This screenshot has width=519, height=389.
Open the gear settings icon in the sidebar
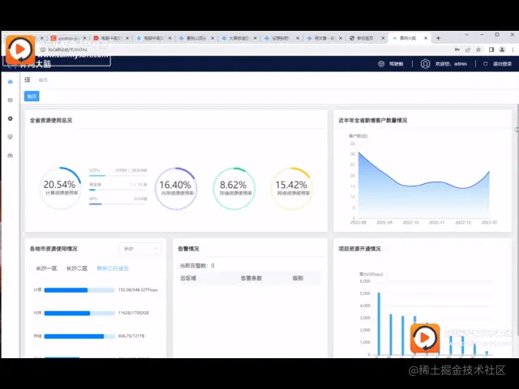pyautogui.click(x=11, y=118)
